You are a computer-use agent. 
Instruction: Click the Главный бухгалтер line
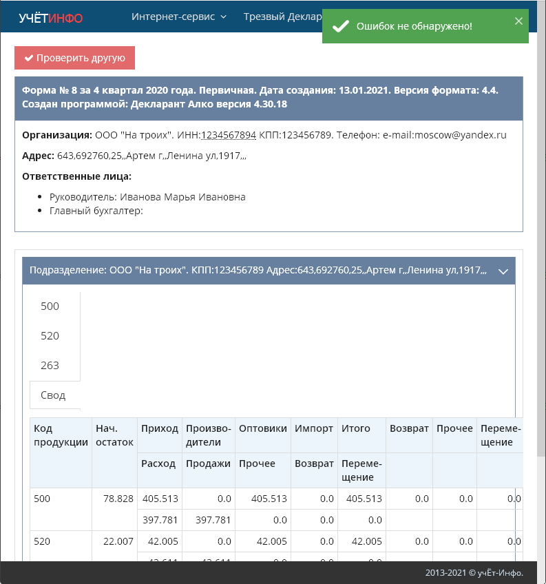[96, 211]
